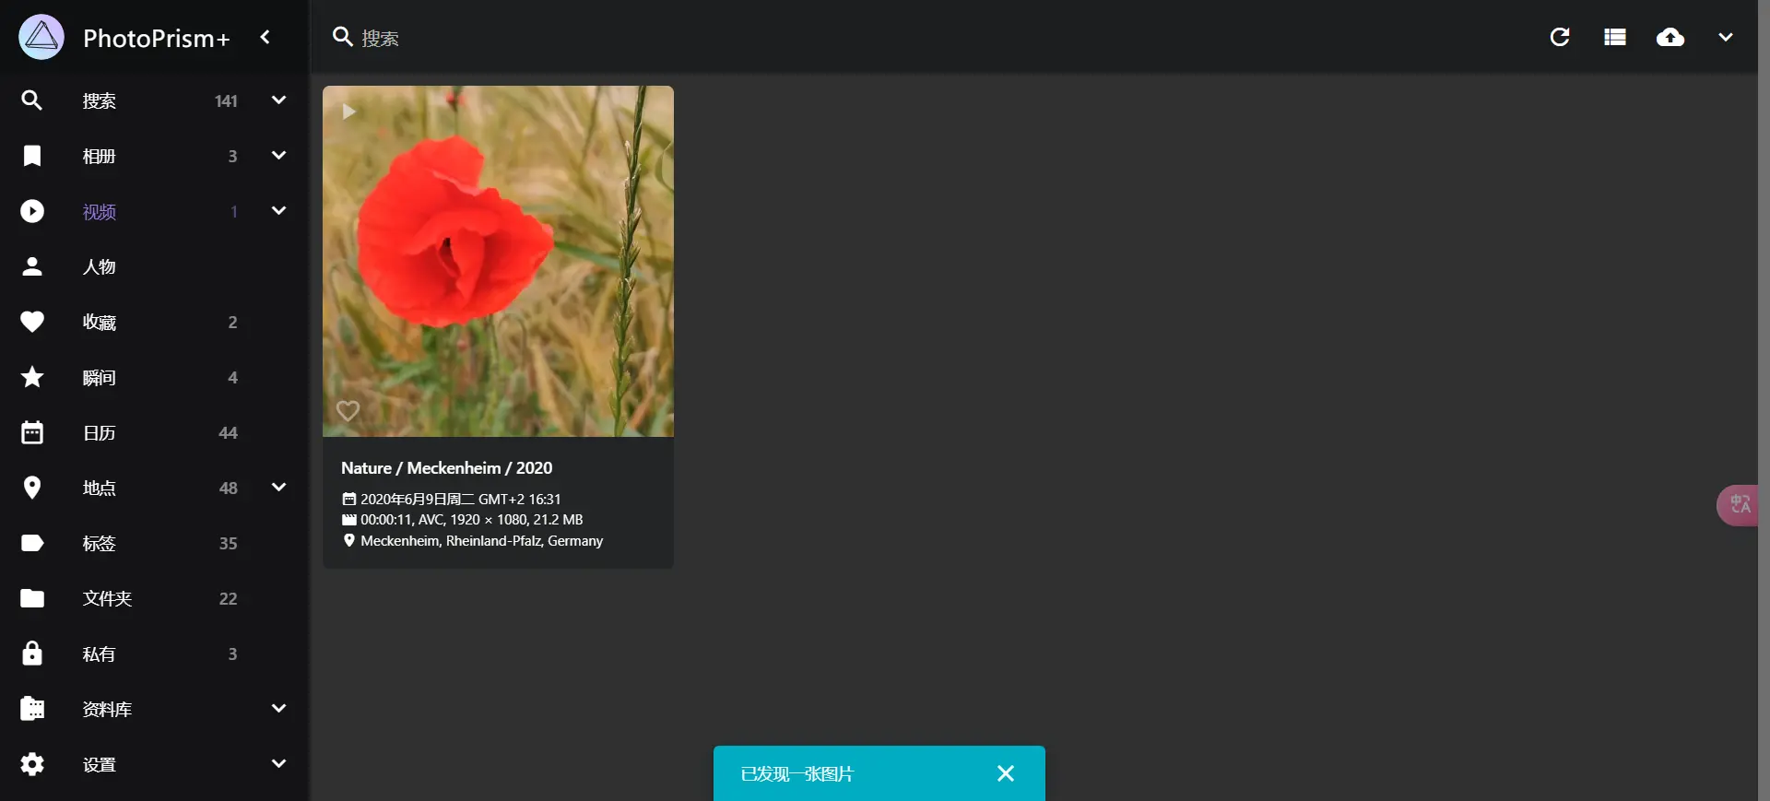
Task: Click the 地点 map pin icon in sidebar
Action: coord(32,488)
